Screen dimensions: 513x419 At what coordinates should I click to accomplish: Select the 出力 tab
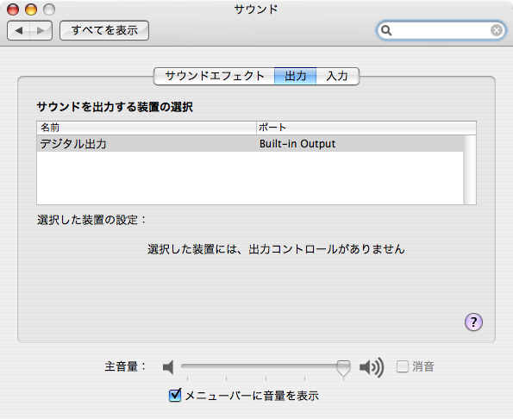(296, 76)
